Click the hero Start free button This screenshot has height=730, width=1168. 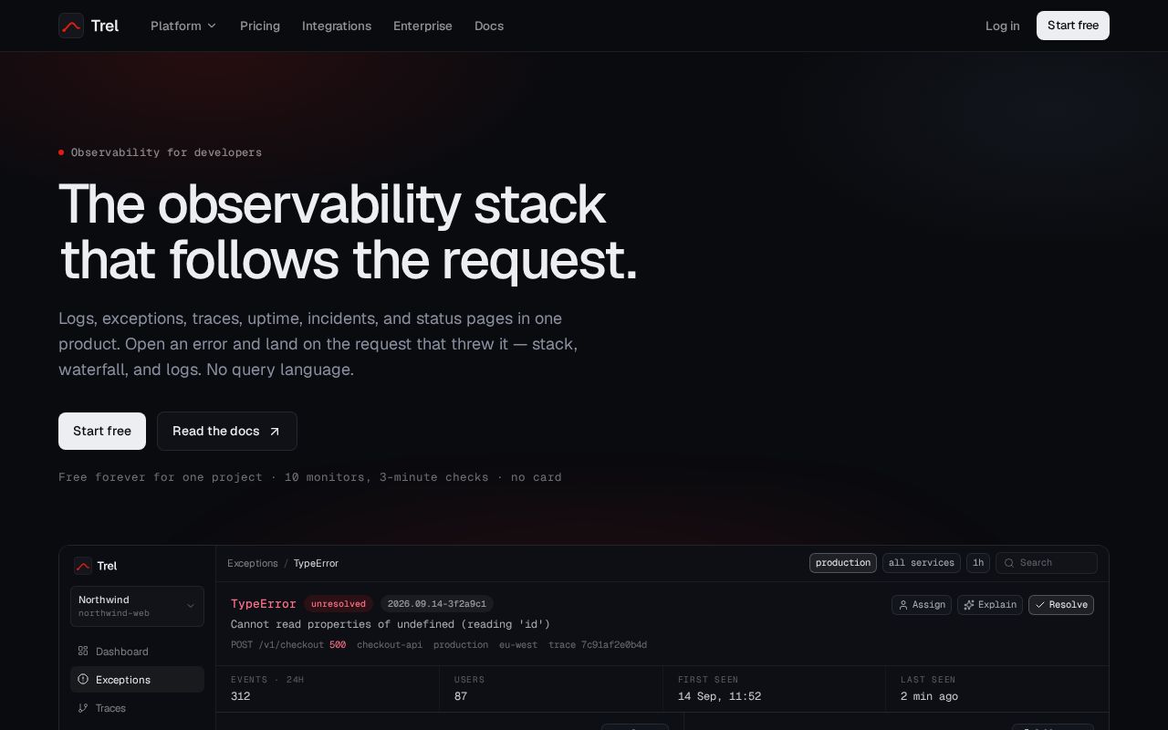click(x=102, y=431)
